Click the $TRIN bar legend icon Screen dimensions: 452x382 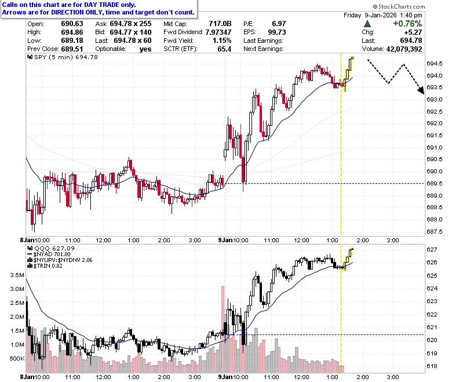pos(30,266)
